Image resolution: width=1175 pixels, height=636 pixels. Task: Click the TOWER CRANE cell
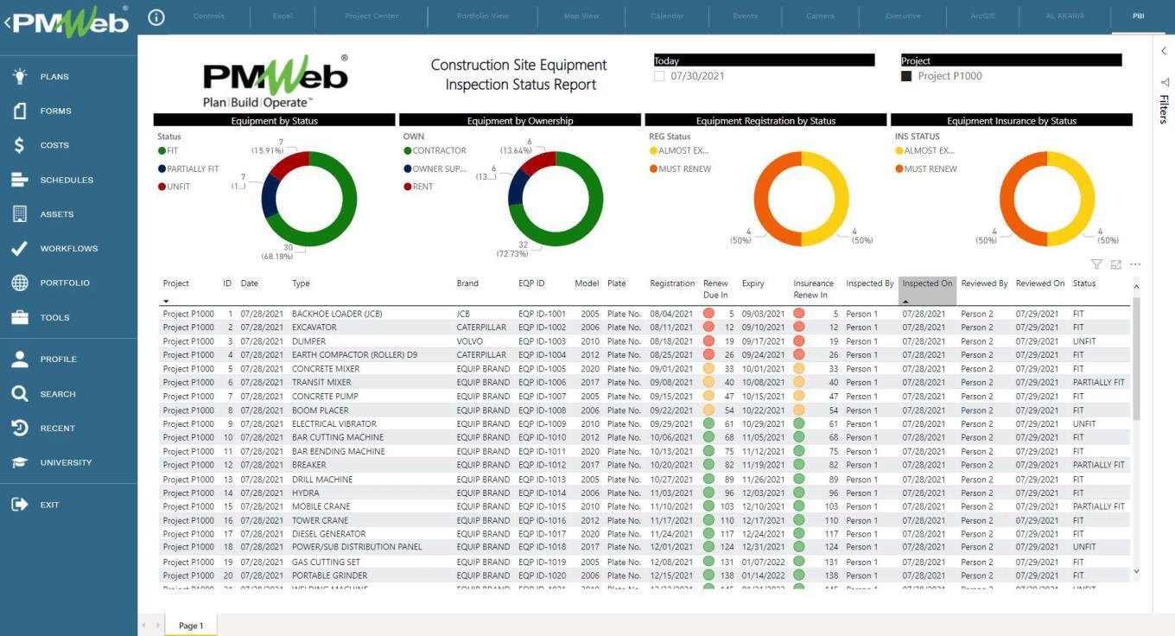pyautogui.click(x=320, y=520)
